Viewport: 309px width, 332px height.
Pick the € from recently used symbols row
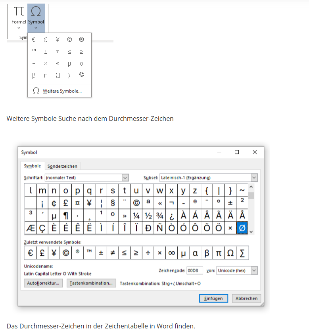[31, 253]
